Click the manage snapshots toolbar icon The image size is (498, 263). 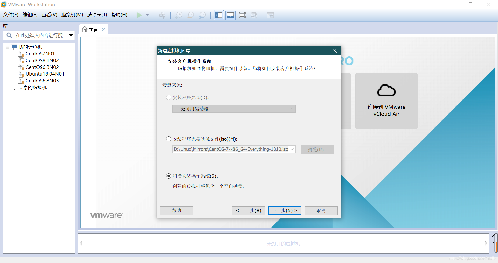(x=202, y=15)
